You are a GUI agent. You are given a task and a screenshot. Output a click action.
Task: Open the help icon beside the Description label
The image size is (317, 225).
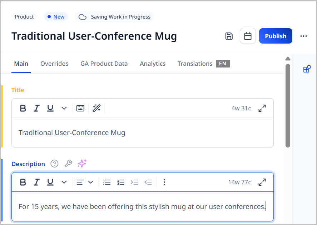(54, 164)
